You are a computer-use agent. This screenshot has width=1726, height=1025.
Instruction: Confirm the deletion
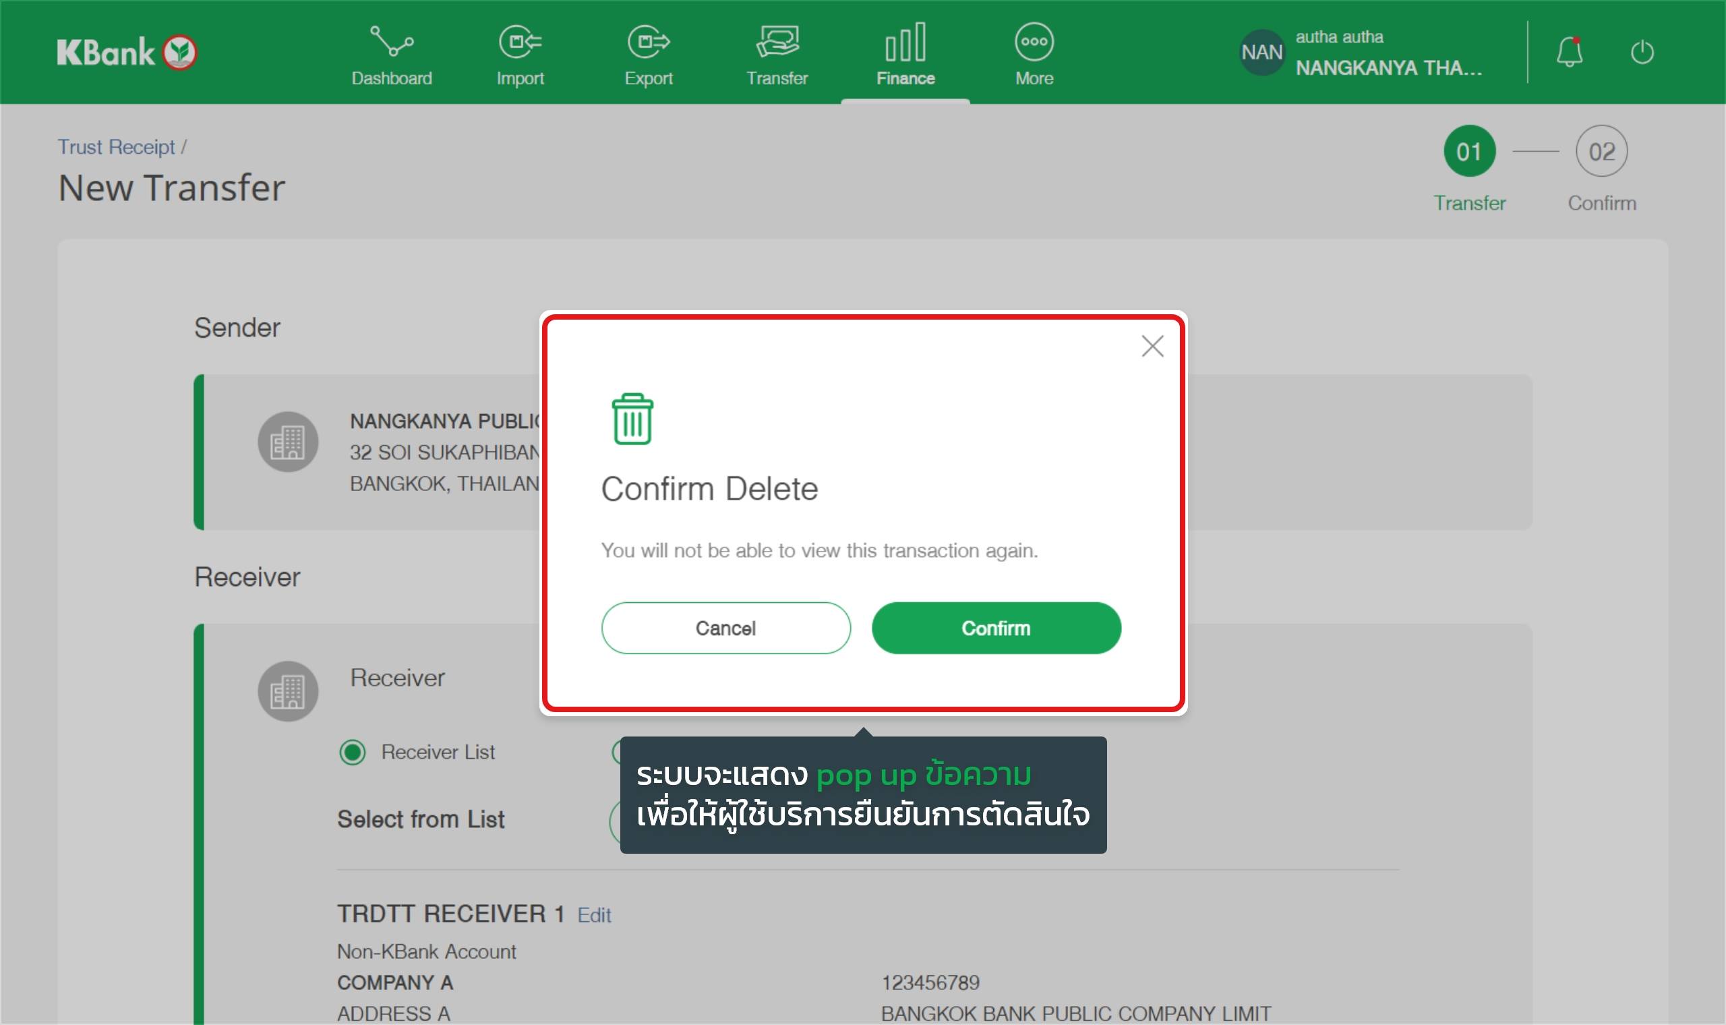[996, 628]
